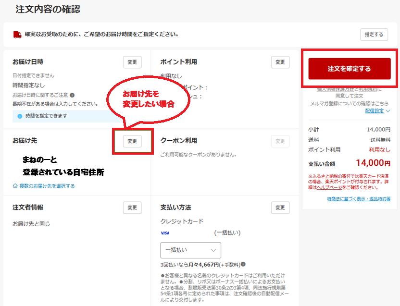Click 利用なし in order summary
Screen dimensions: 400x306
[x=380, y=150]
